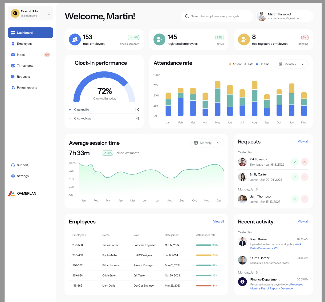Toggle the Late legend series
325x302 pixels.
pyautogui.click(x=249, y=64)
